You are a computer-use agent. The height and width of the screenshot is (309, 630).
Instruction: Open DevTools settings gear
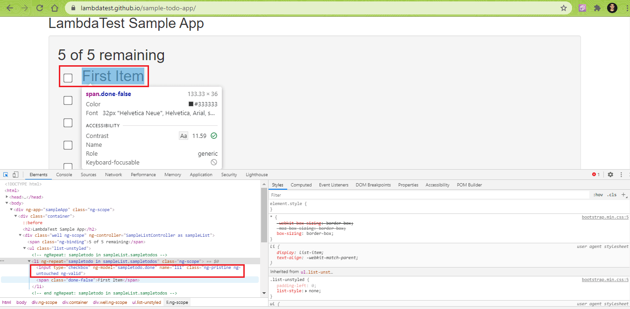(x=610, y=175)
